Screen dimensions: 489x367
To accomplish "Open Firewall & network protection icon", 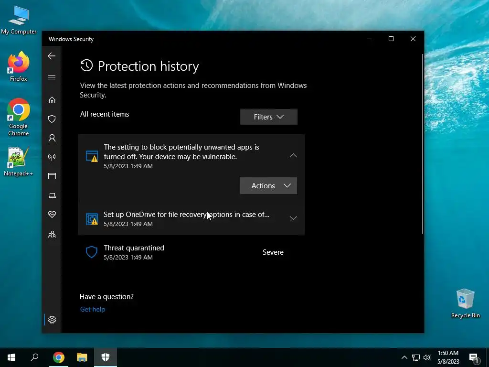I will click(52, 157).
